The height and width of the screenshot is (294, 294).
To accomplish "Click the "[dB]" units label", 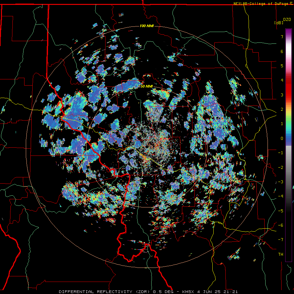I will point(279,23).
